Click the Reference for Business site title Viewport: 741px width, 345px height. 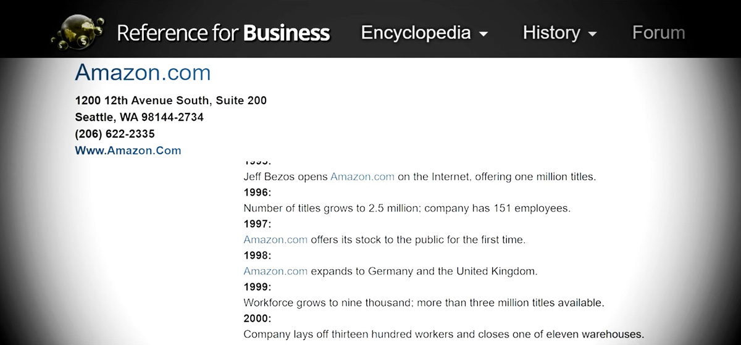point(223,33)
